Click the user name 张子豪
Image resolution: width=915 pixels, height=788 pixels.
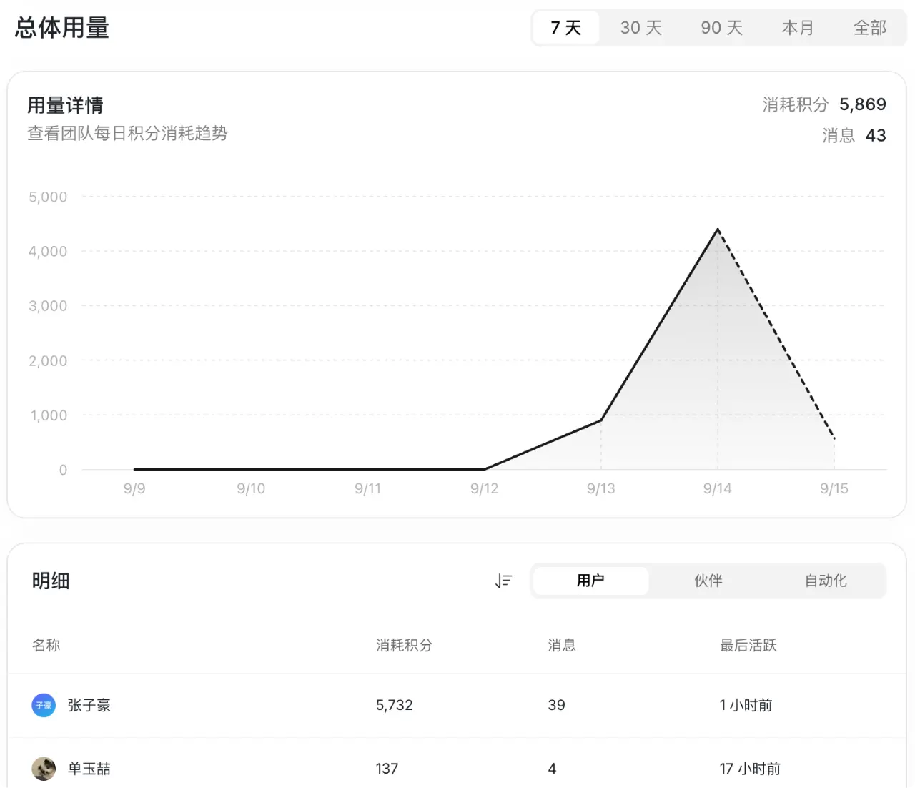click(89, 705)
